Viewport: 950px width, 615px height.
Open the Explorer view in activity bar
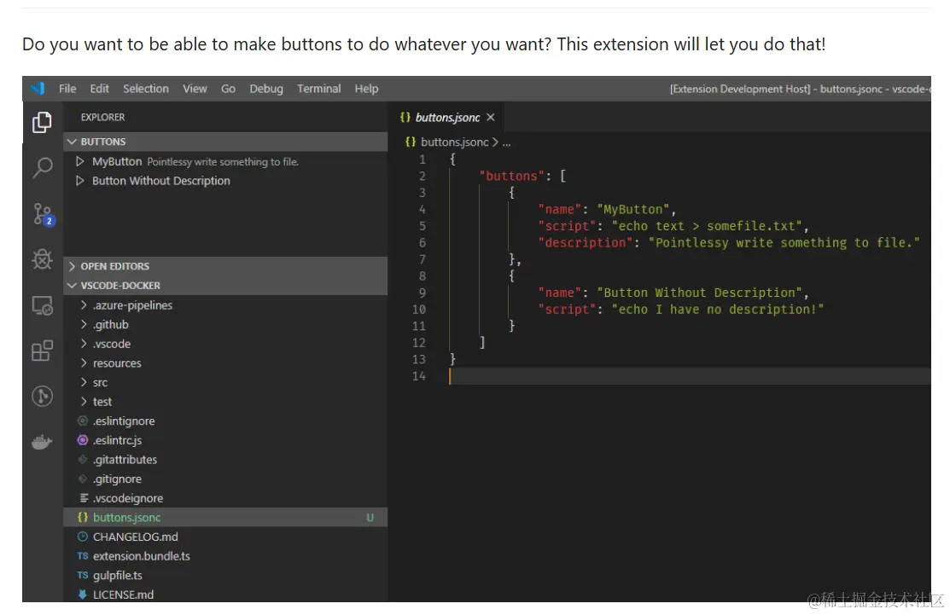click(x=42, y=123)
